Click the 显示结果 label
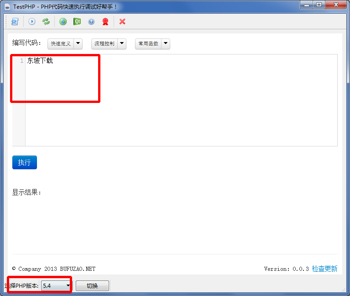The image size is (350, 296). [x=26, y=193]
